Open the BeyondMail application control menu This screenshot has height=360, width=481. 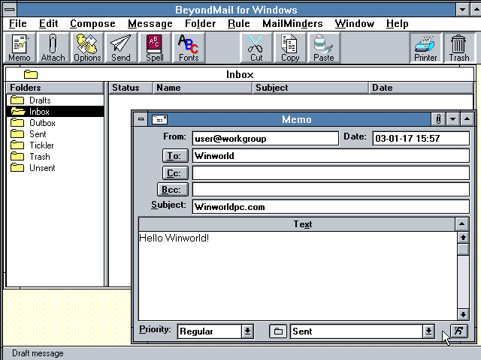click(x=10, y=10)
